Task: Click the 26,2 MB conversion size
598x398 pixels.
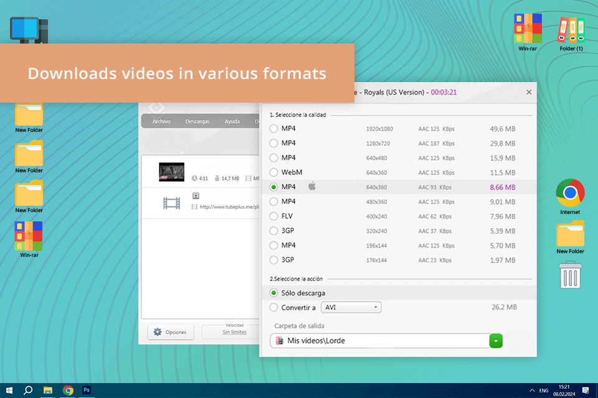Action: 504,307
